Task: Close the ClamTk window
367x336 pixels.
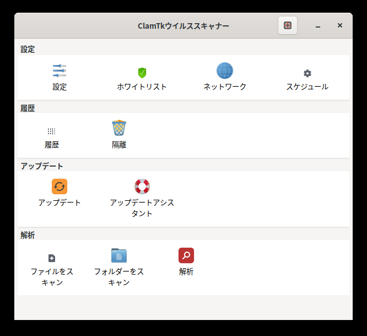Action: pos(340,25)
